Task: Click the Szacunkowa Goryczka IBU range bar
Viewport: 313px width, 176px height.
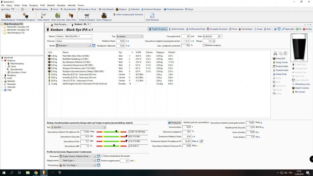Action: (x=111, y=137)
